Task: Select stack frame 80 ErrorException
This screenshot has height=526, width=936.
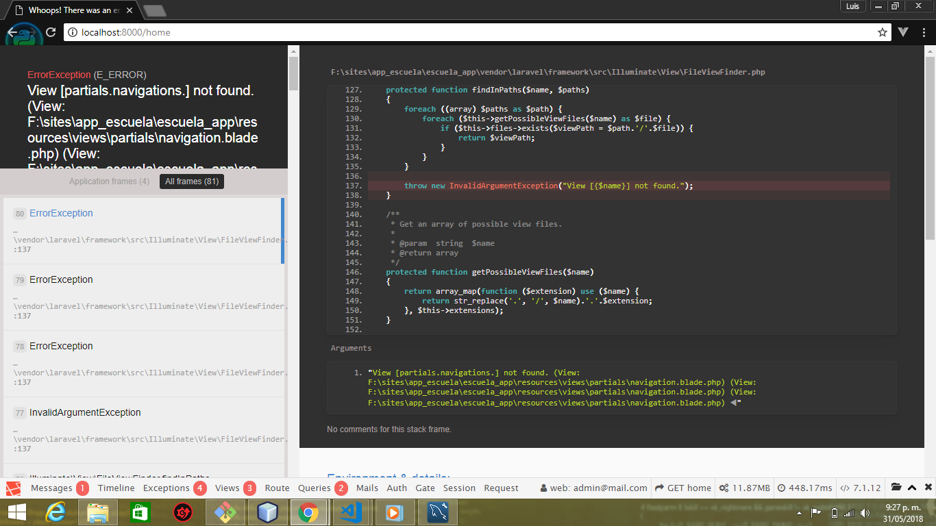Action: [143, 231]
